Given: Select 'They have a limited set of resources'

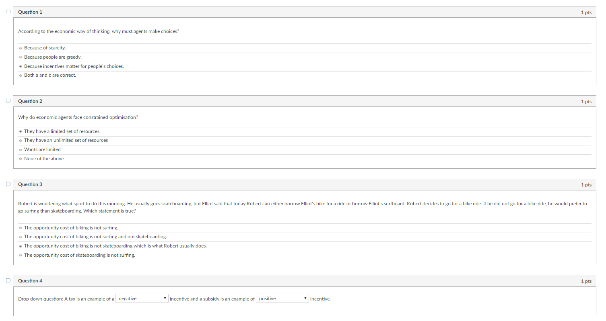Looking at the screenshot, I should pos(21,131).
